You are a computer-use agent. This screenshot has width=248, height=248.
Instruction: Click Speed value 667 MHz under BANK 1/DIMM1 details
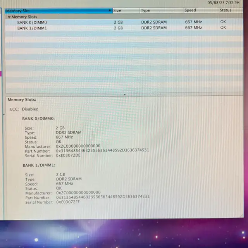pos(65,184)
